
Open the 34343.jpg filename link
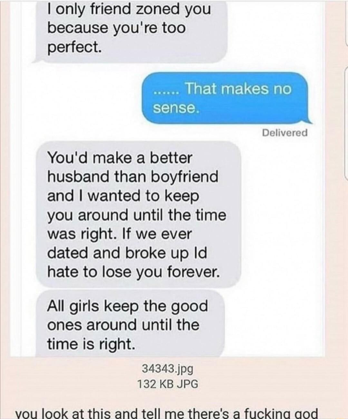click(x=167, y=368)
